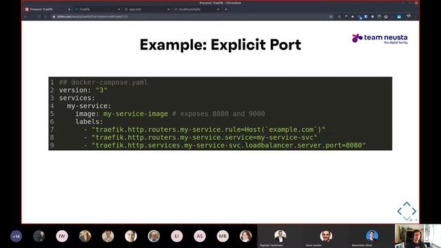Navigate to the previous slide with left arrow
Screen dimensions: 441x248
[x=400, y=211]
